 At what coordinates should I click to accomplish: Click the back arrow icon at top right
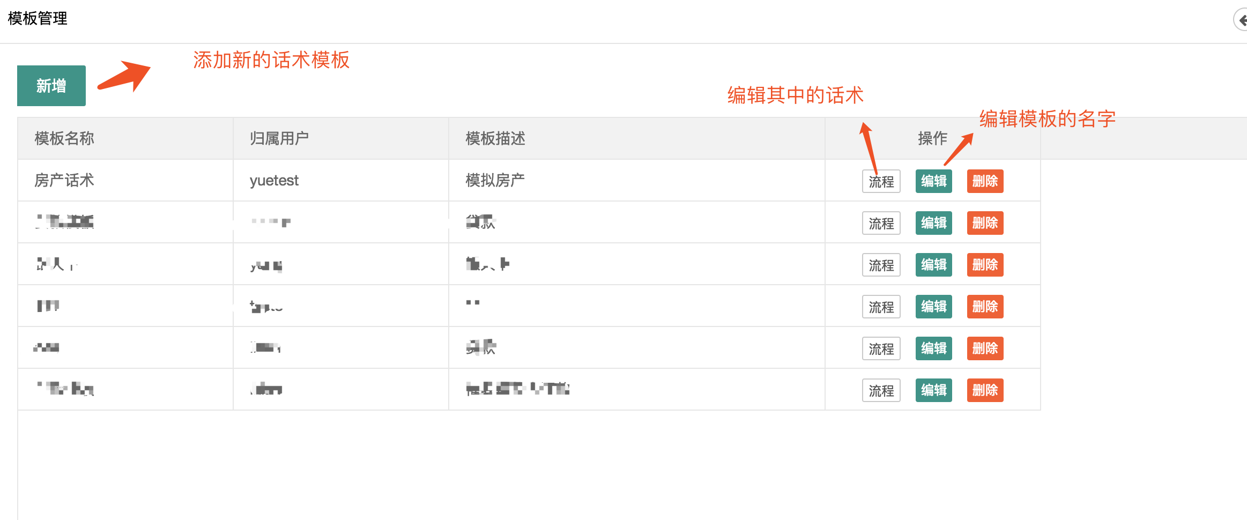point(1242,20)
